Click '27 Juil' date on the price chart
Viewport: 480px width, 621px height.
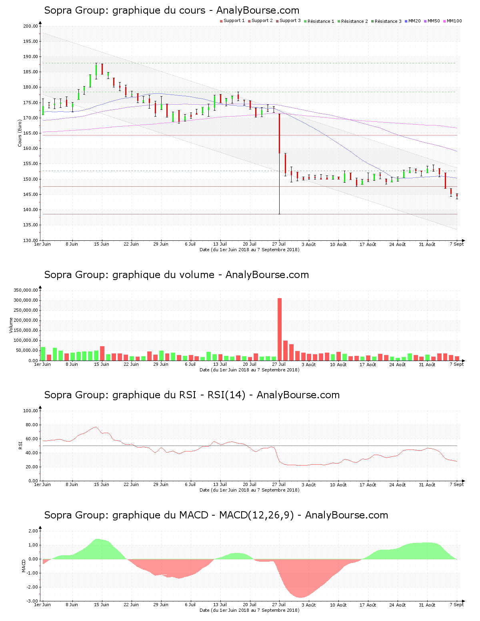(279, 244)
